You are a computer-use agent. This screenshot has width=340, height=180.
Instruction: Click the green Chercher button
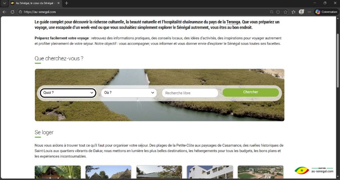pos(251,92)
